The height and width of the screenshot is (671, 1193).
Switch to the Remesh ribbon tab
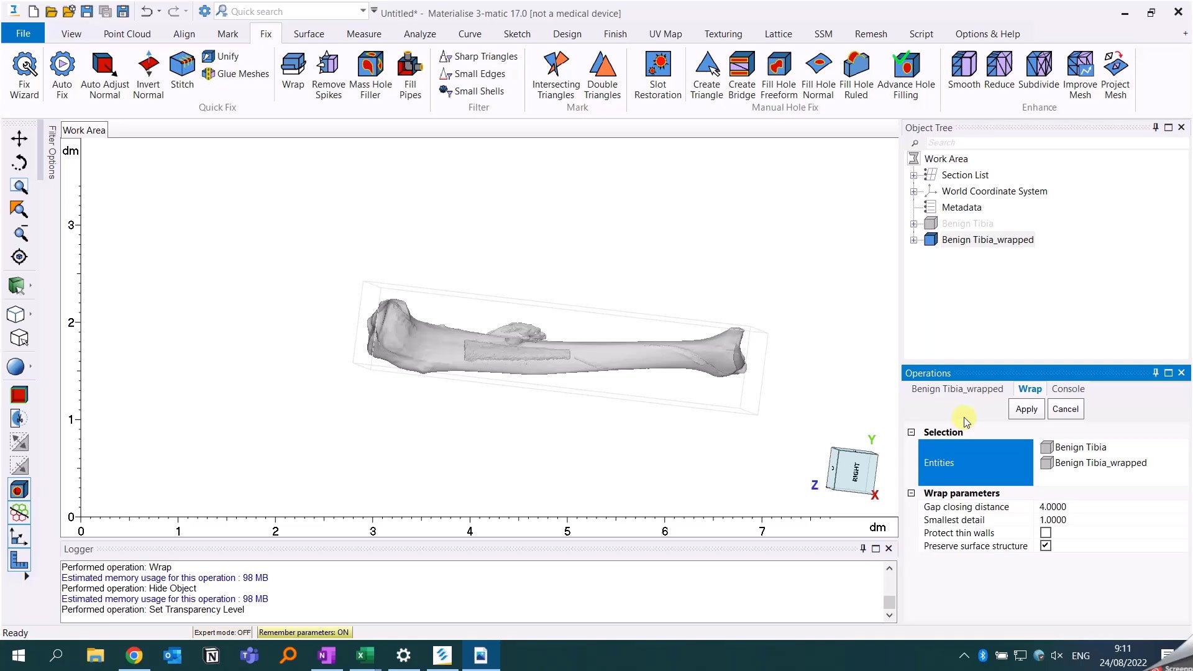871,34
